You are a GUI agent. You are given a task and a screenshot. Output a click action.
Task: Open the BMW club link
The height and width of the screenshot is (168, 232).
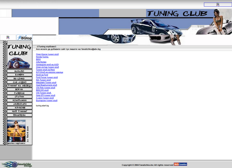38,59
